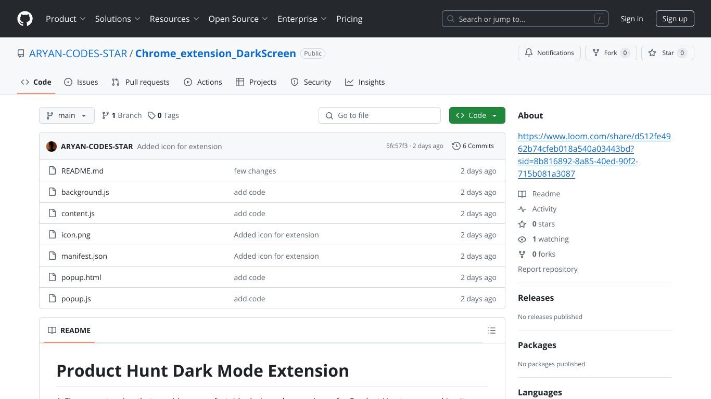Open the loom.com share link in About
This screenshot has height=399, width=711.
594,155
